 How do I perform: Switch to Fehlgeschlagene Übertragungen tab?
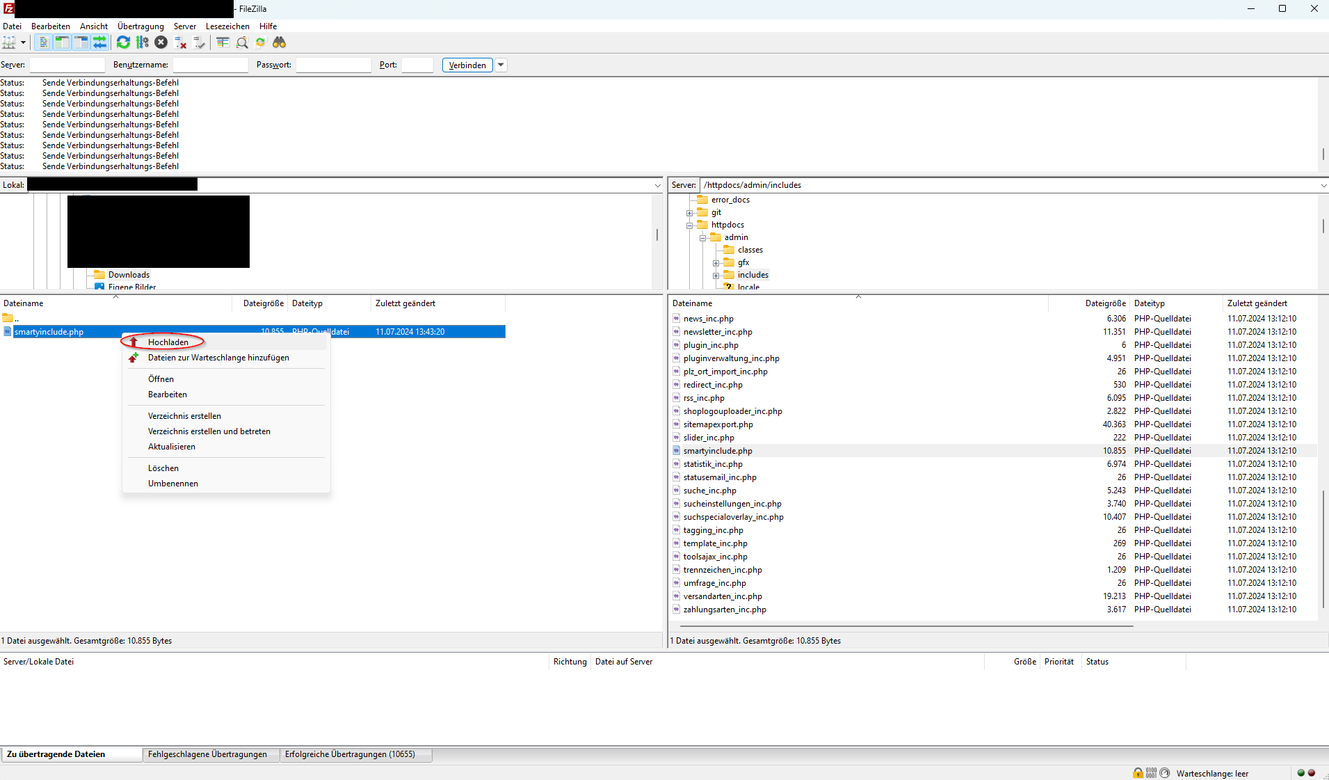coord(207,754)
